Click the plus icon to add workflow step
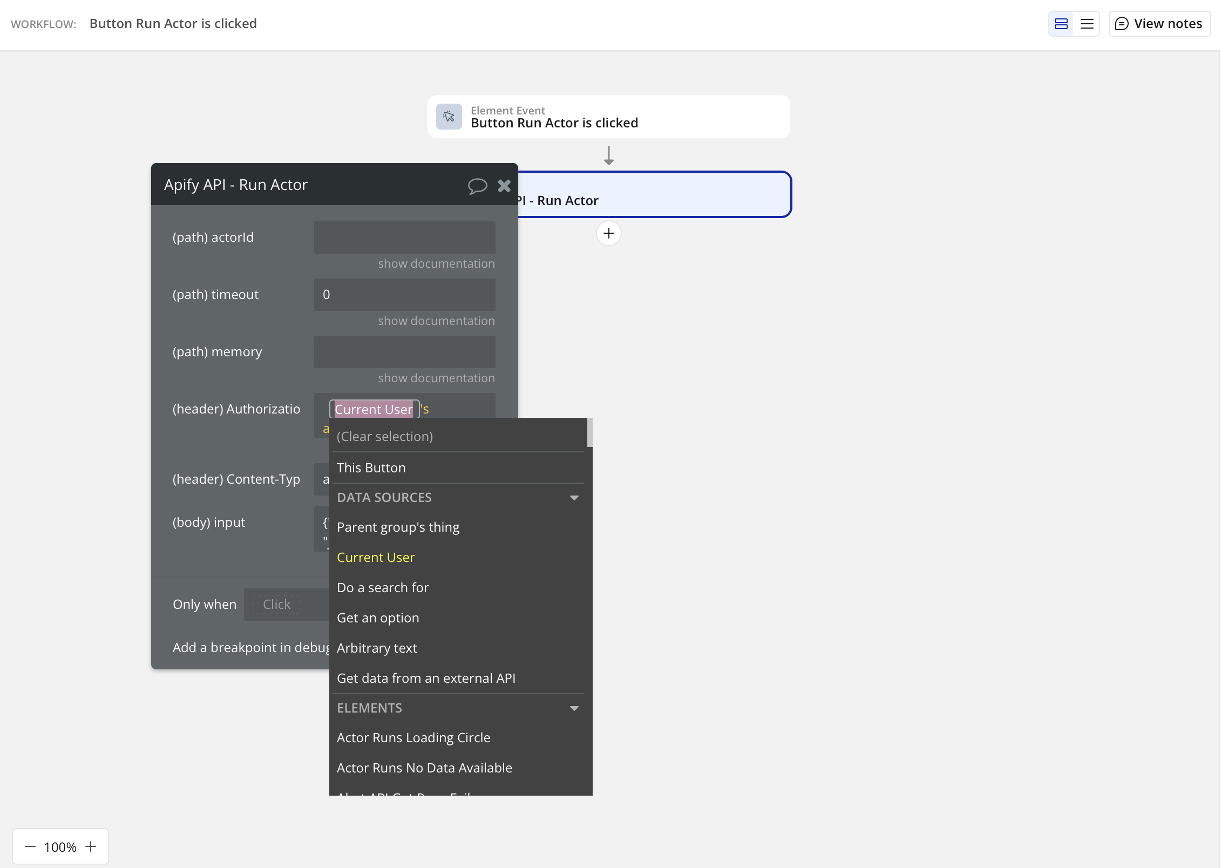This screenshot has width=1221, height=868. coord(608,233)
